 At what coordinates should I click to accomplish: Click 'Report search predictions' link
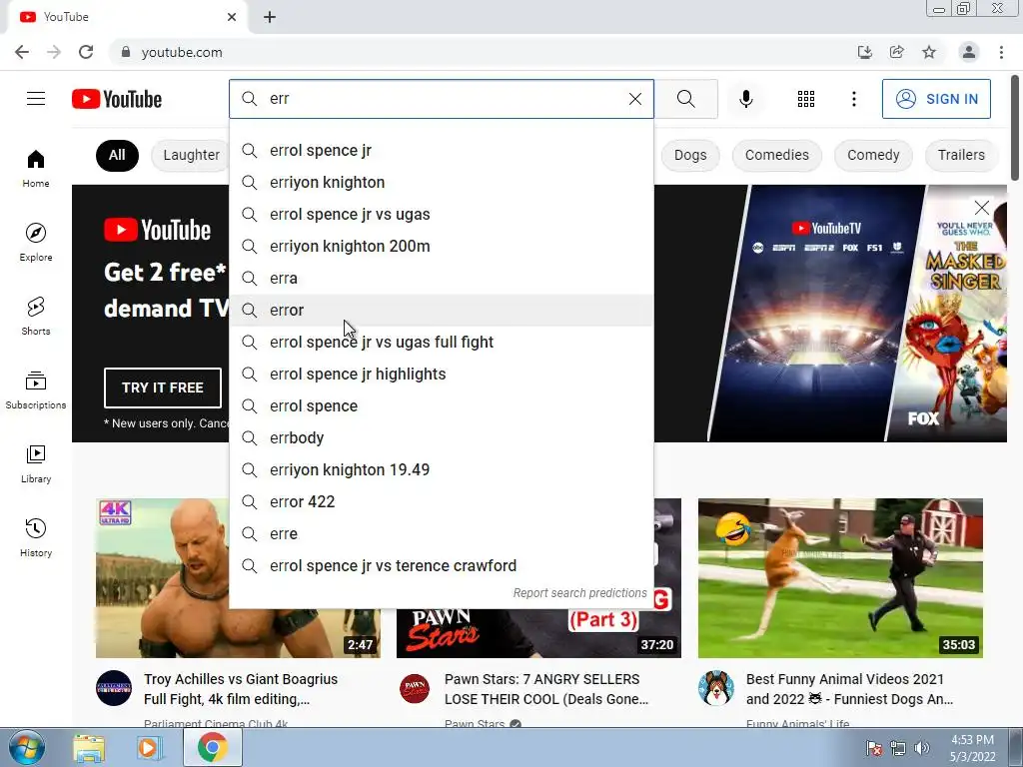pyautogui.click(x=579, y=593)
